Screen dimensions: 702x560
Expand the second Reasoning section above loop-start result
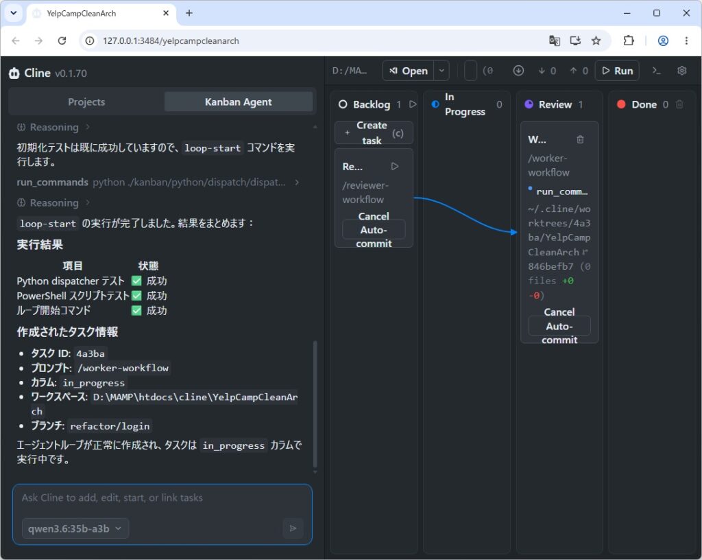53,203
